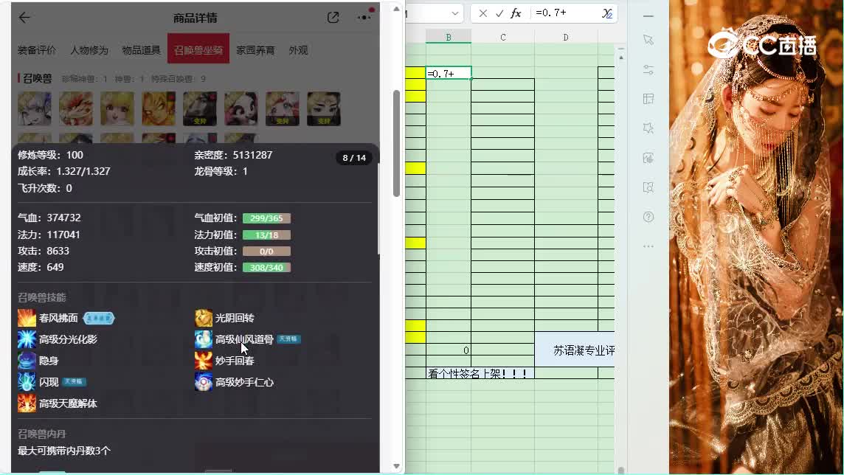Viewport: 844px width, 475px height.
Task: Select the blonde girl beast portrait
Action: (117, 108)
